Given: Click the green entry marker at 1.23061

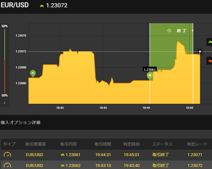Looking at the screenshot, I should (150, 76).
